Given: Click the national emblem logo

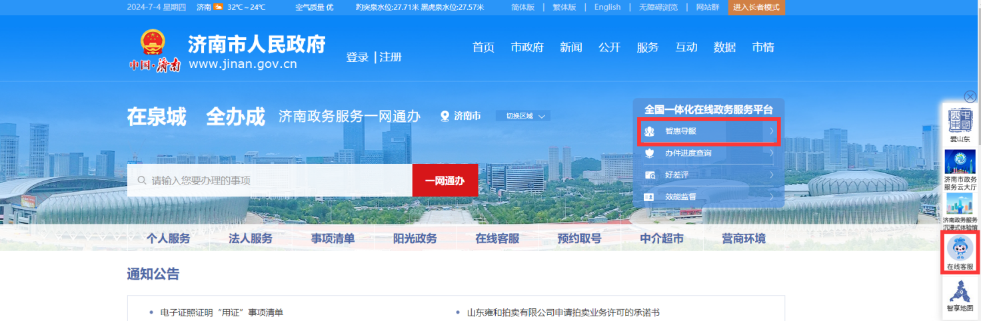Looking at the screenshot, I should coord(153,43).
